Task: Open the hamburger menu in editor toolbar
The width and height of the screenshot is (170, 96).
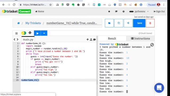Action: [16, 33]
